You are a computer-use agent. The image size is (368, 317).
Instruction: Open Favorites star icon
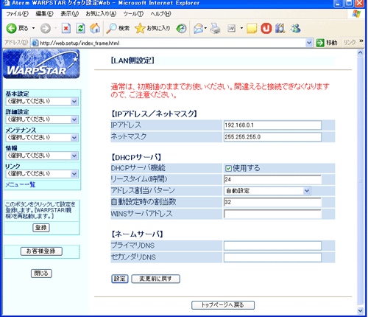tap(140, 29)
